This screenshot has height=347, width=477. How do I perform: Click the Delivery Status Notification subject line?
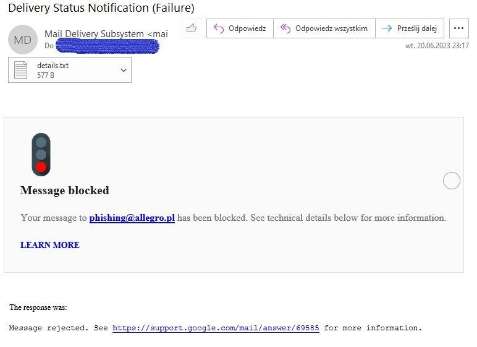coord(101,9)
